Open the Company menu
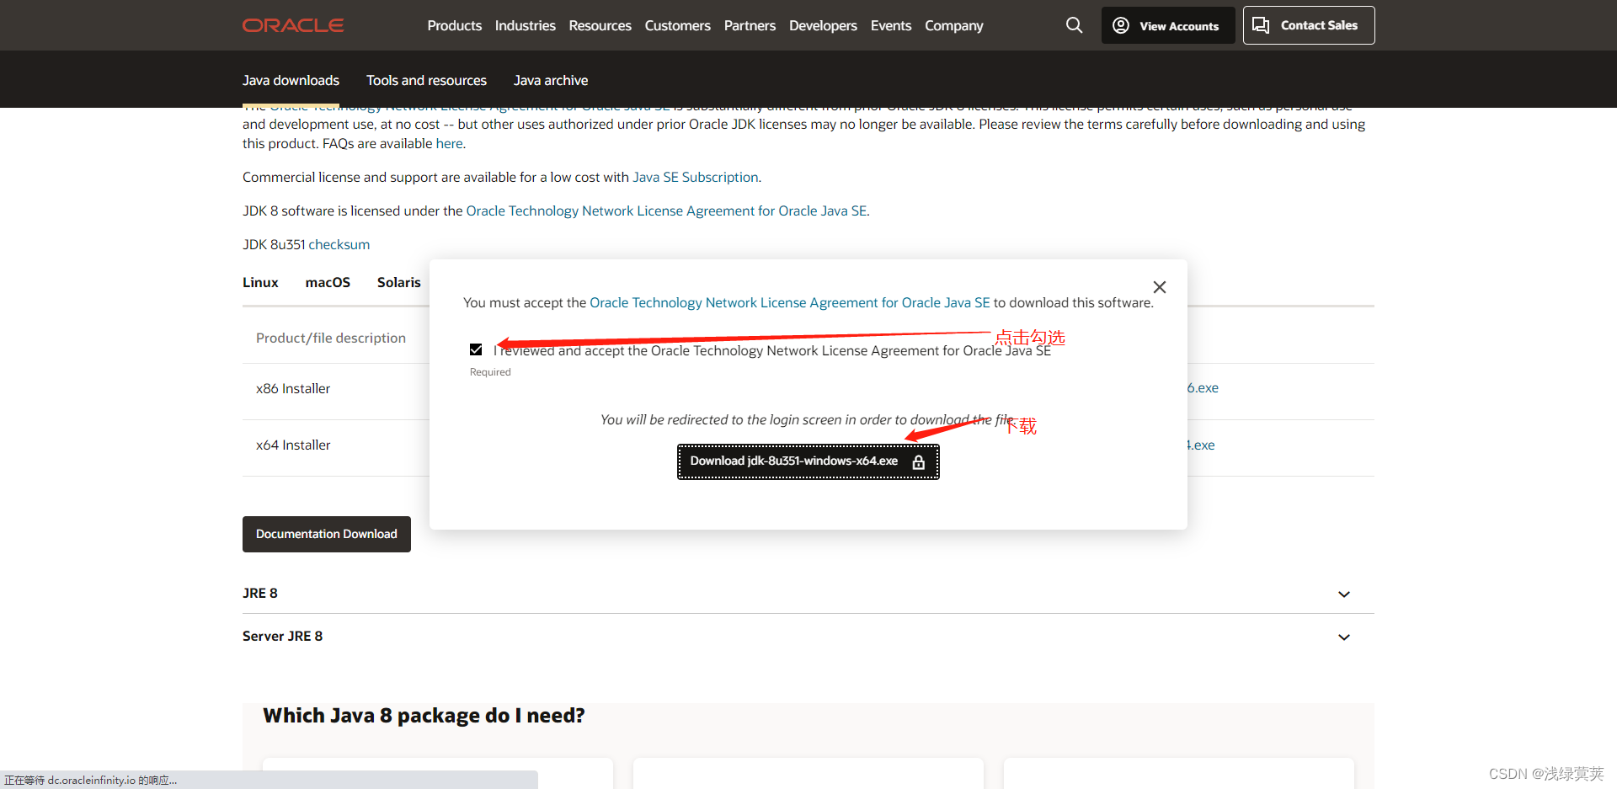This screenshot has width=1617, height=789. [953, 25]
